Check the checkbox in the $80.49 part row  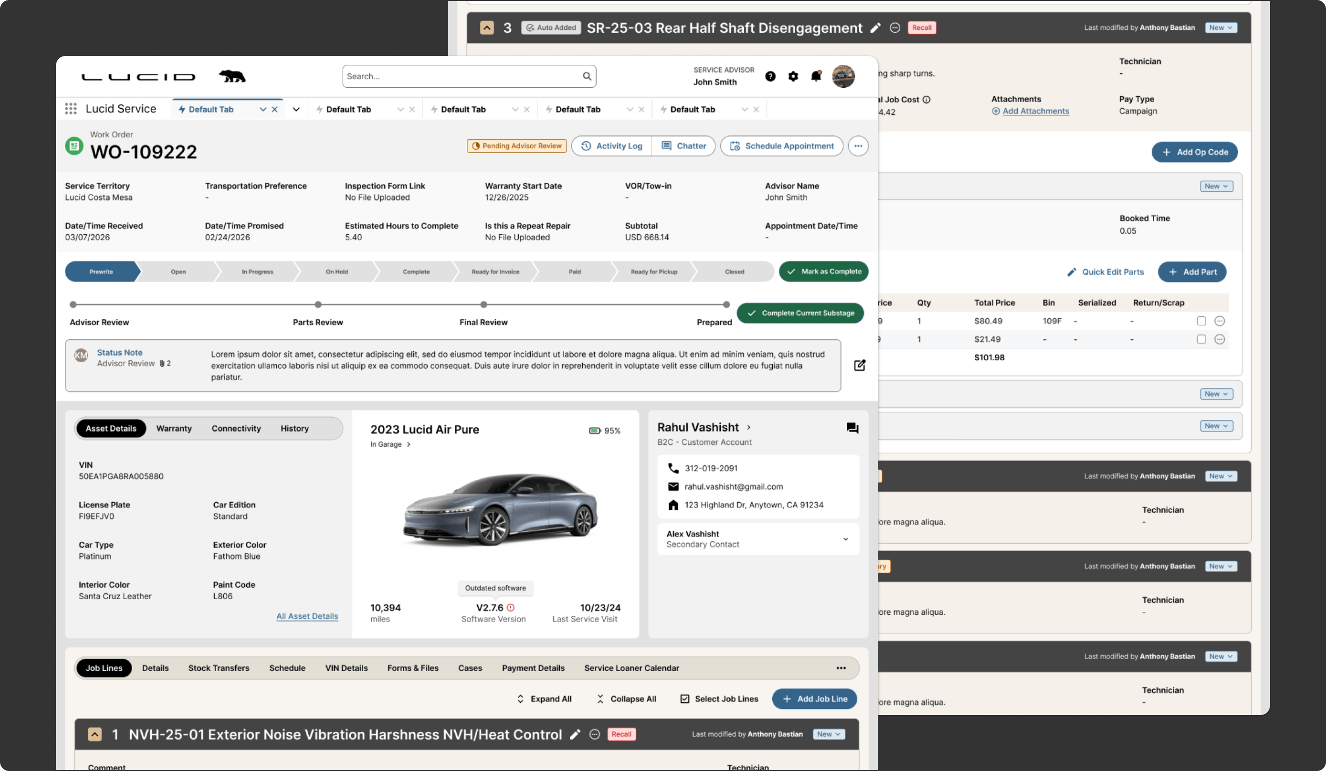1201,321
